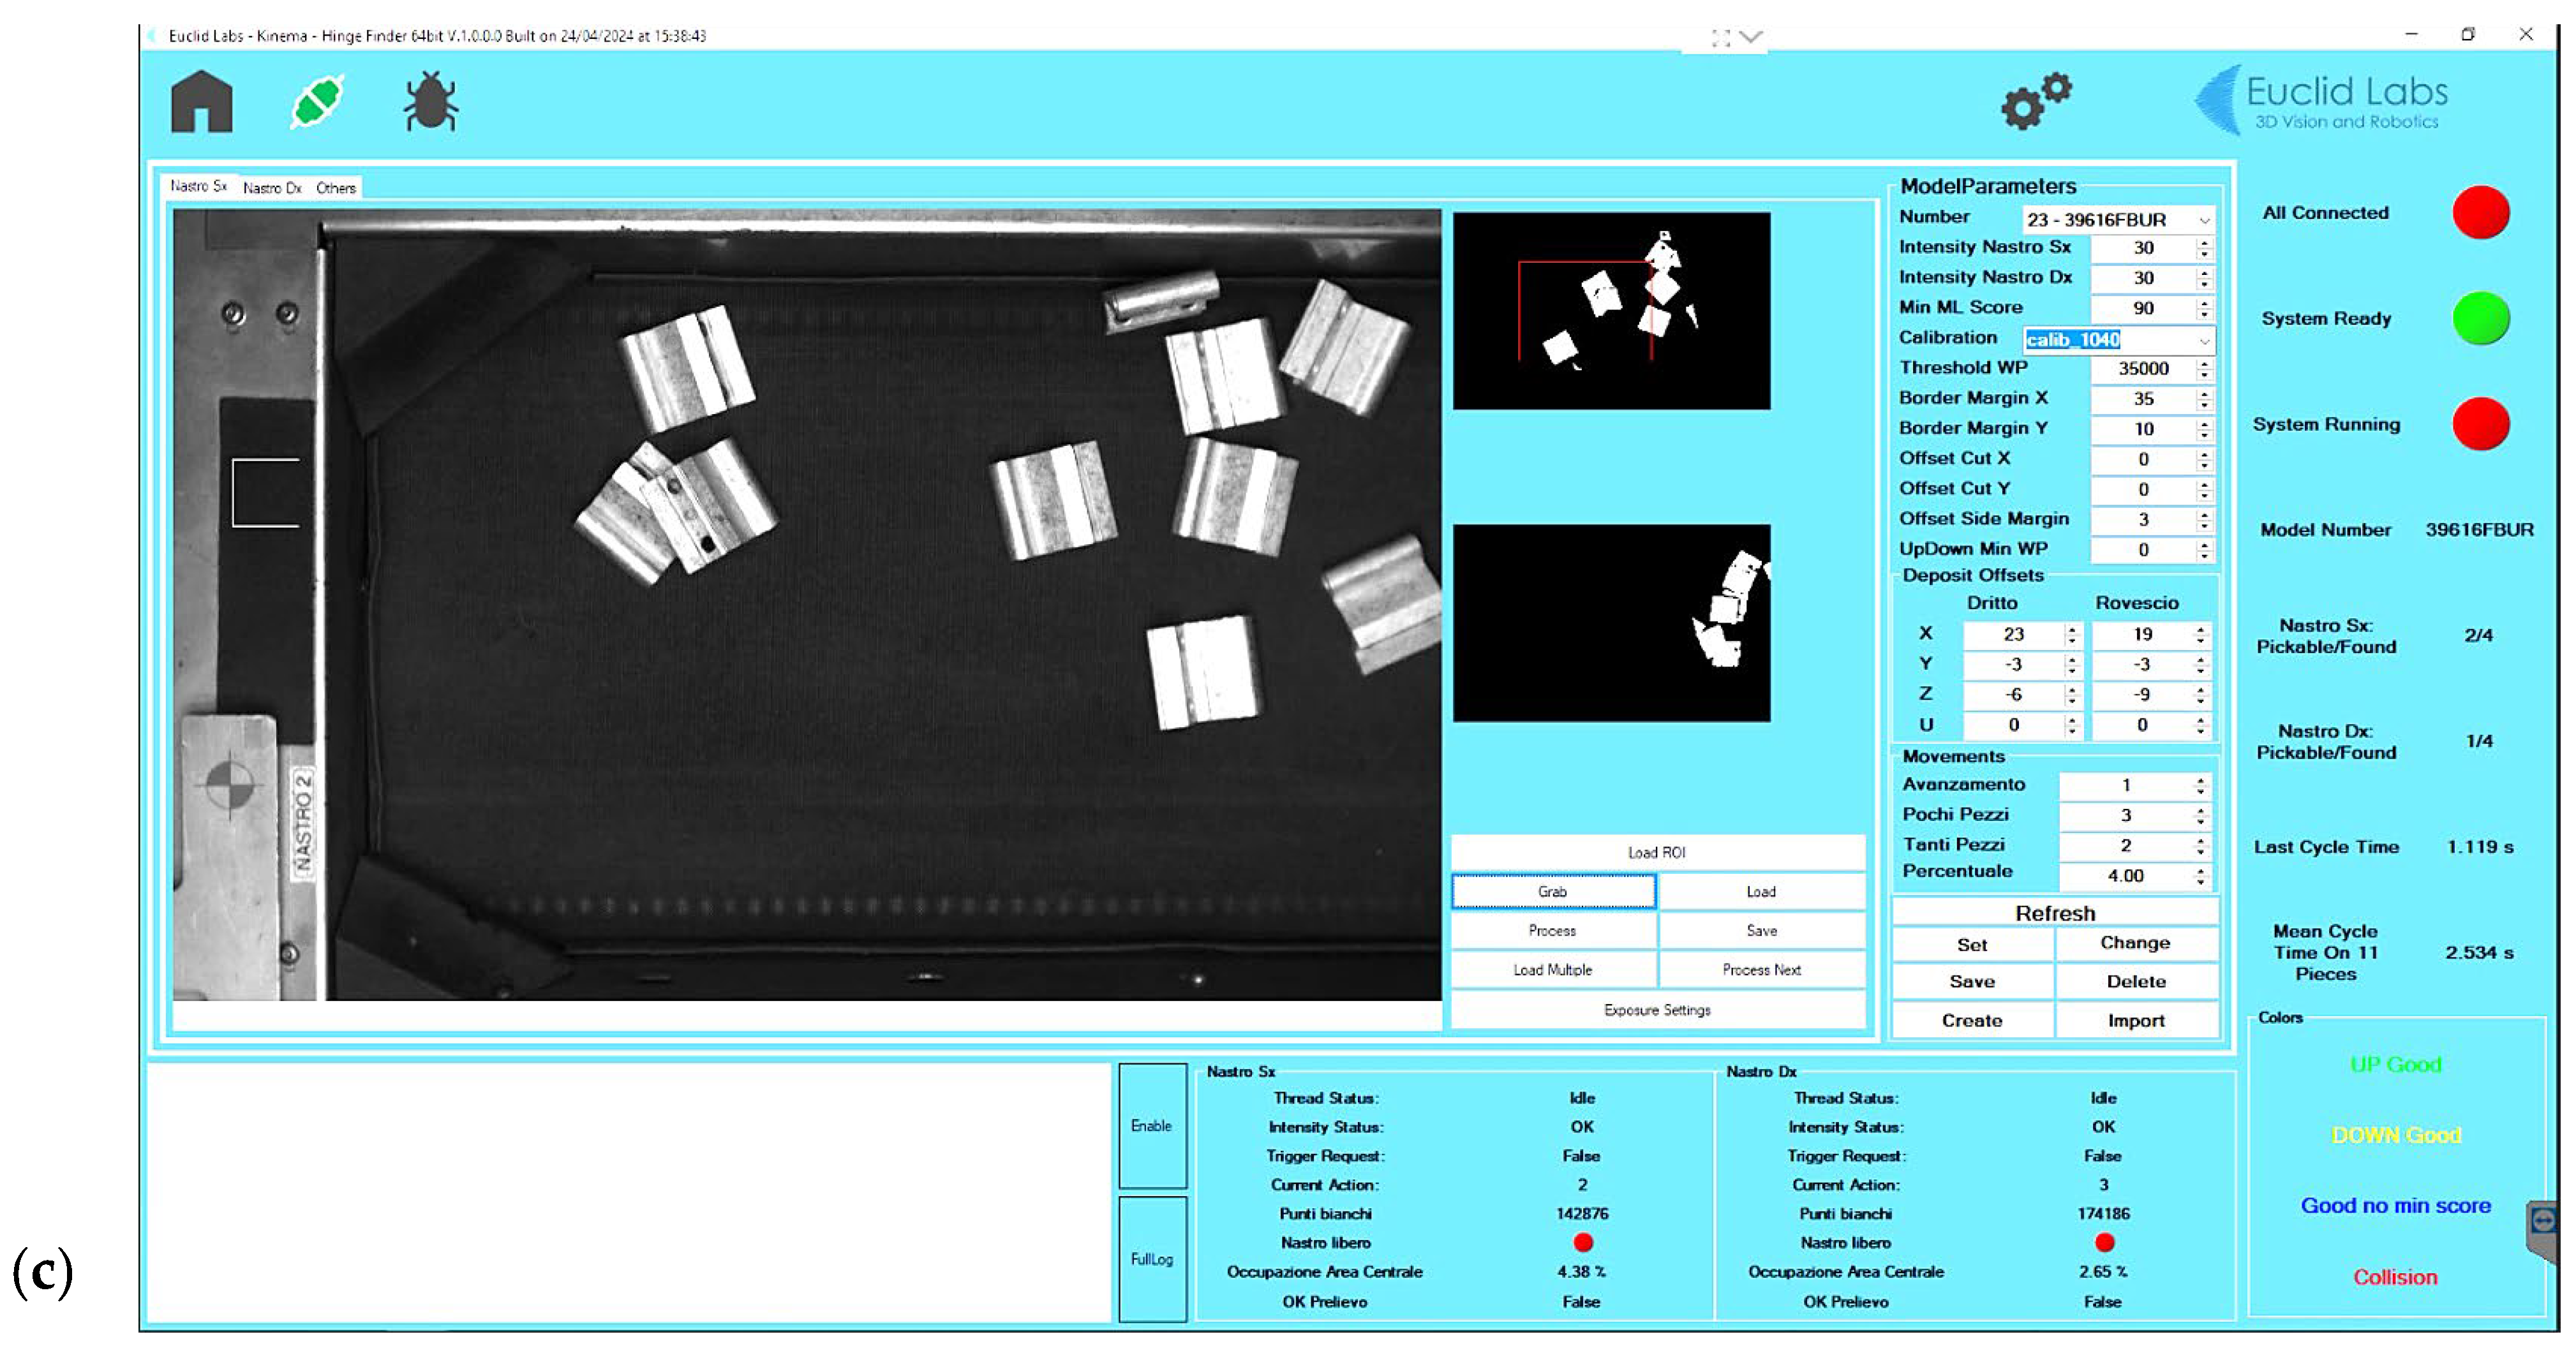Click the System Running red indicator
The image size is (2576, 1346).
[2481, 424]
